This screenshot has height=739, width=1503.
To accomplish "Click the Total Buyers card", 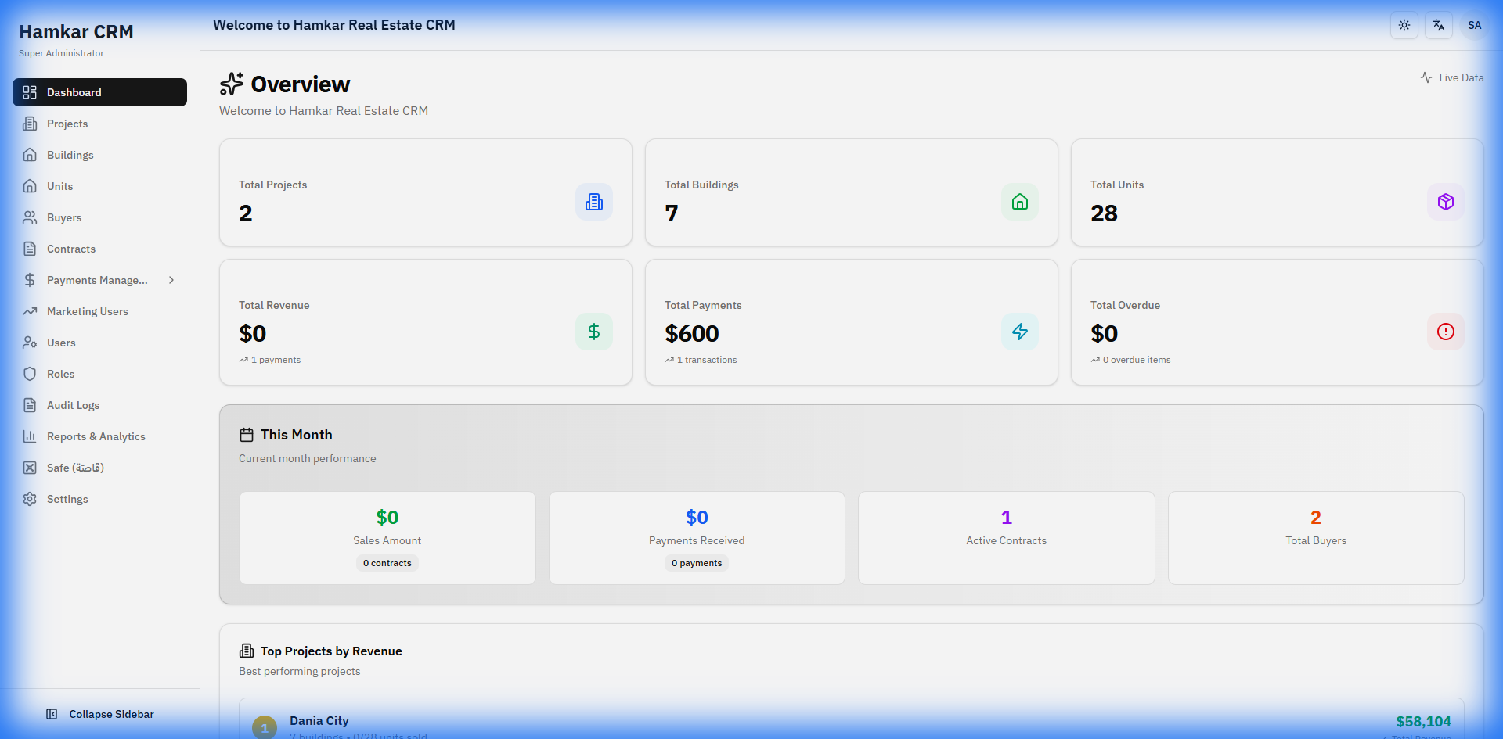I will click(x=1316, y=538).
